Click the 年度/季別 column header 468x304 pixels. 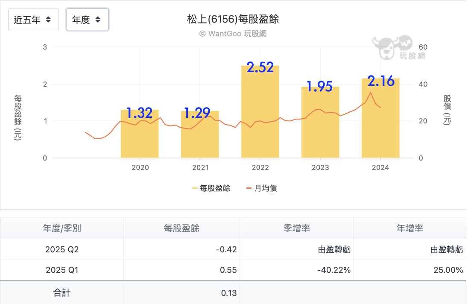[x=62, y=228]
